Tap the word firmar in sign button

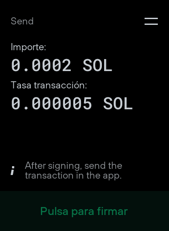click(x=113, y=211)
